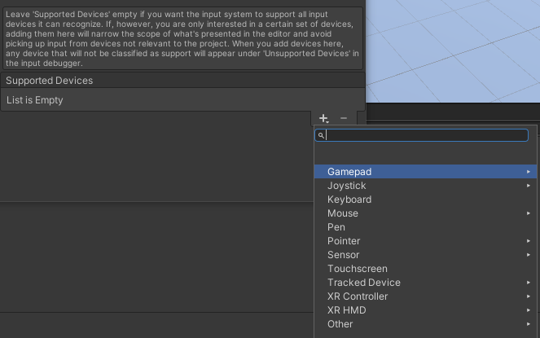Click the magnifier icon in search box
The width and height of the screenshot is (540, 338).
pyautogui.click(x=321, y=135)
